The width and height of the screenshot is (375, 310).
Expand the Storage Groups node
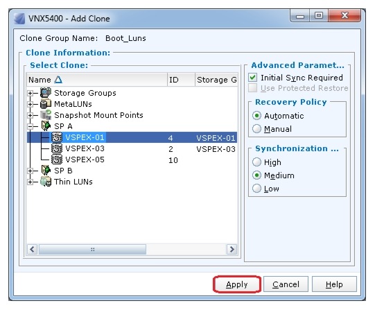click(30, 93)
